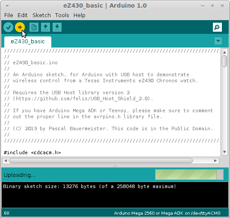Image resolution: width=230 pixels, height=218 pixels.
Task: Click the Verify checkmark button
Action: point(9,27)
